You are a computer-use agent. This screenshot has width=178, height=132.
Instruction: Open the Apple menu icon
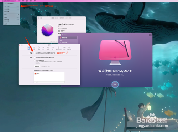coord(2,1)
